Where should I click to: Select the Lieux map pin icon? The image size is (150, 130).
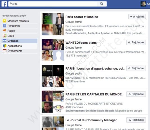4,36
